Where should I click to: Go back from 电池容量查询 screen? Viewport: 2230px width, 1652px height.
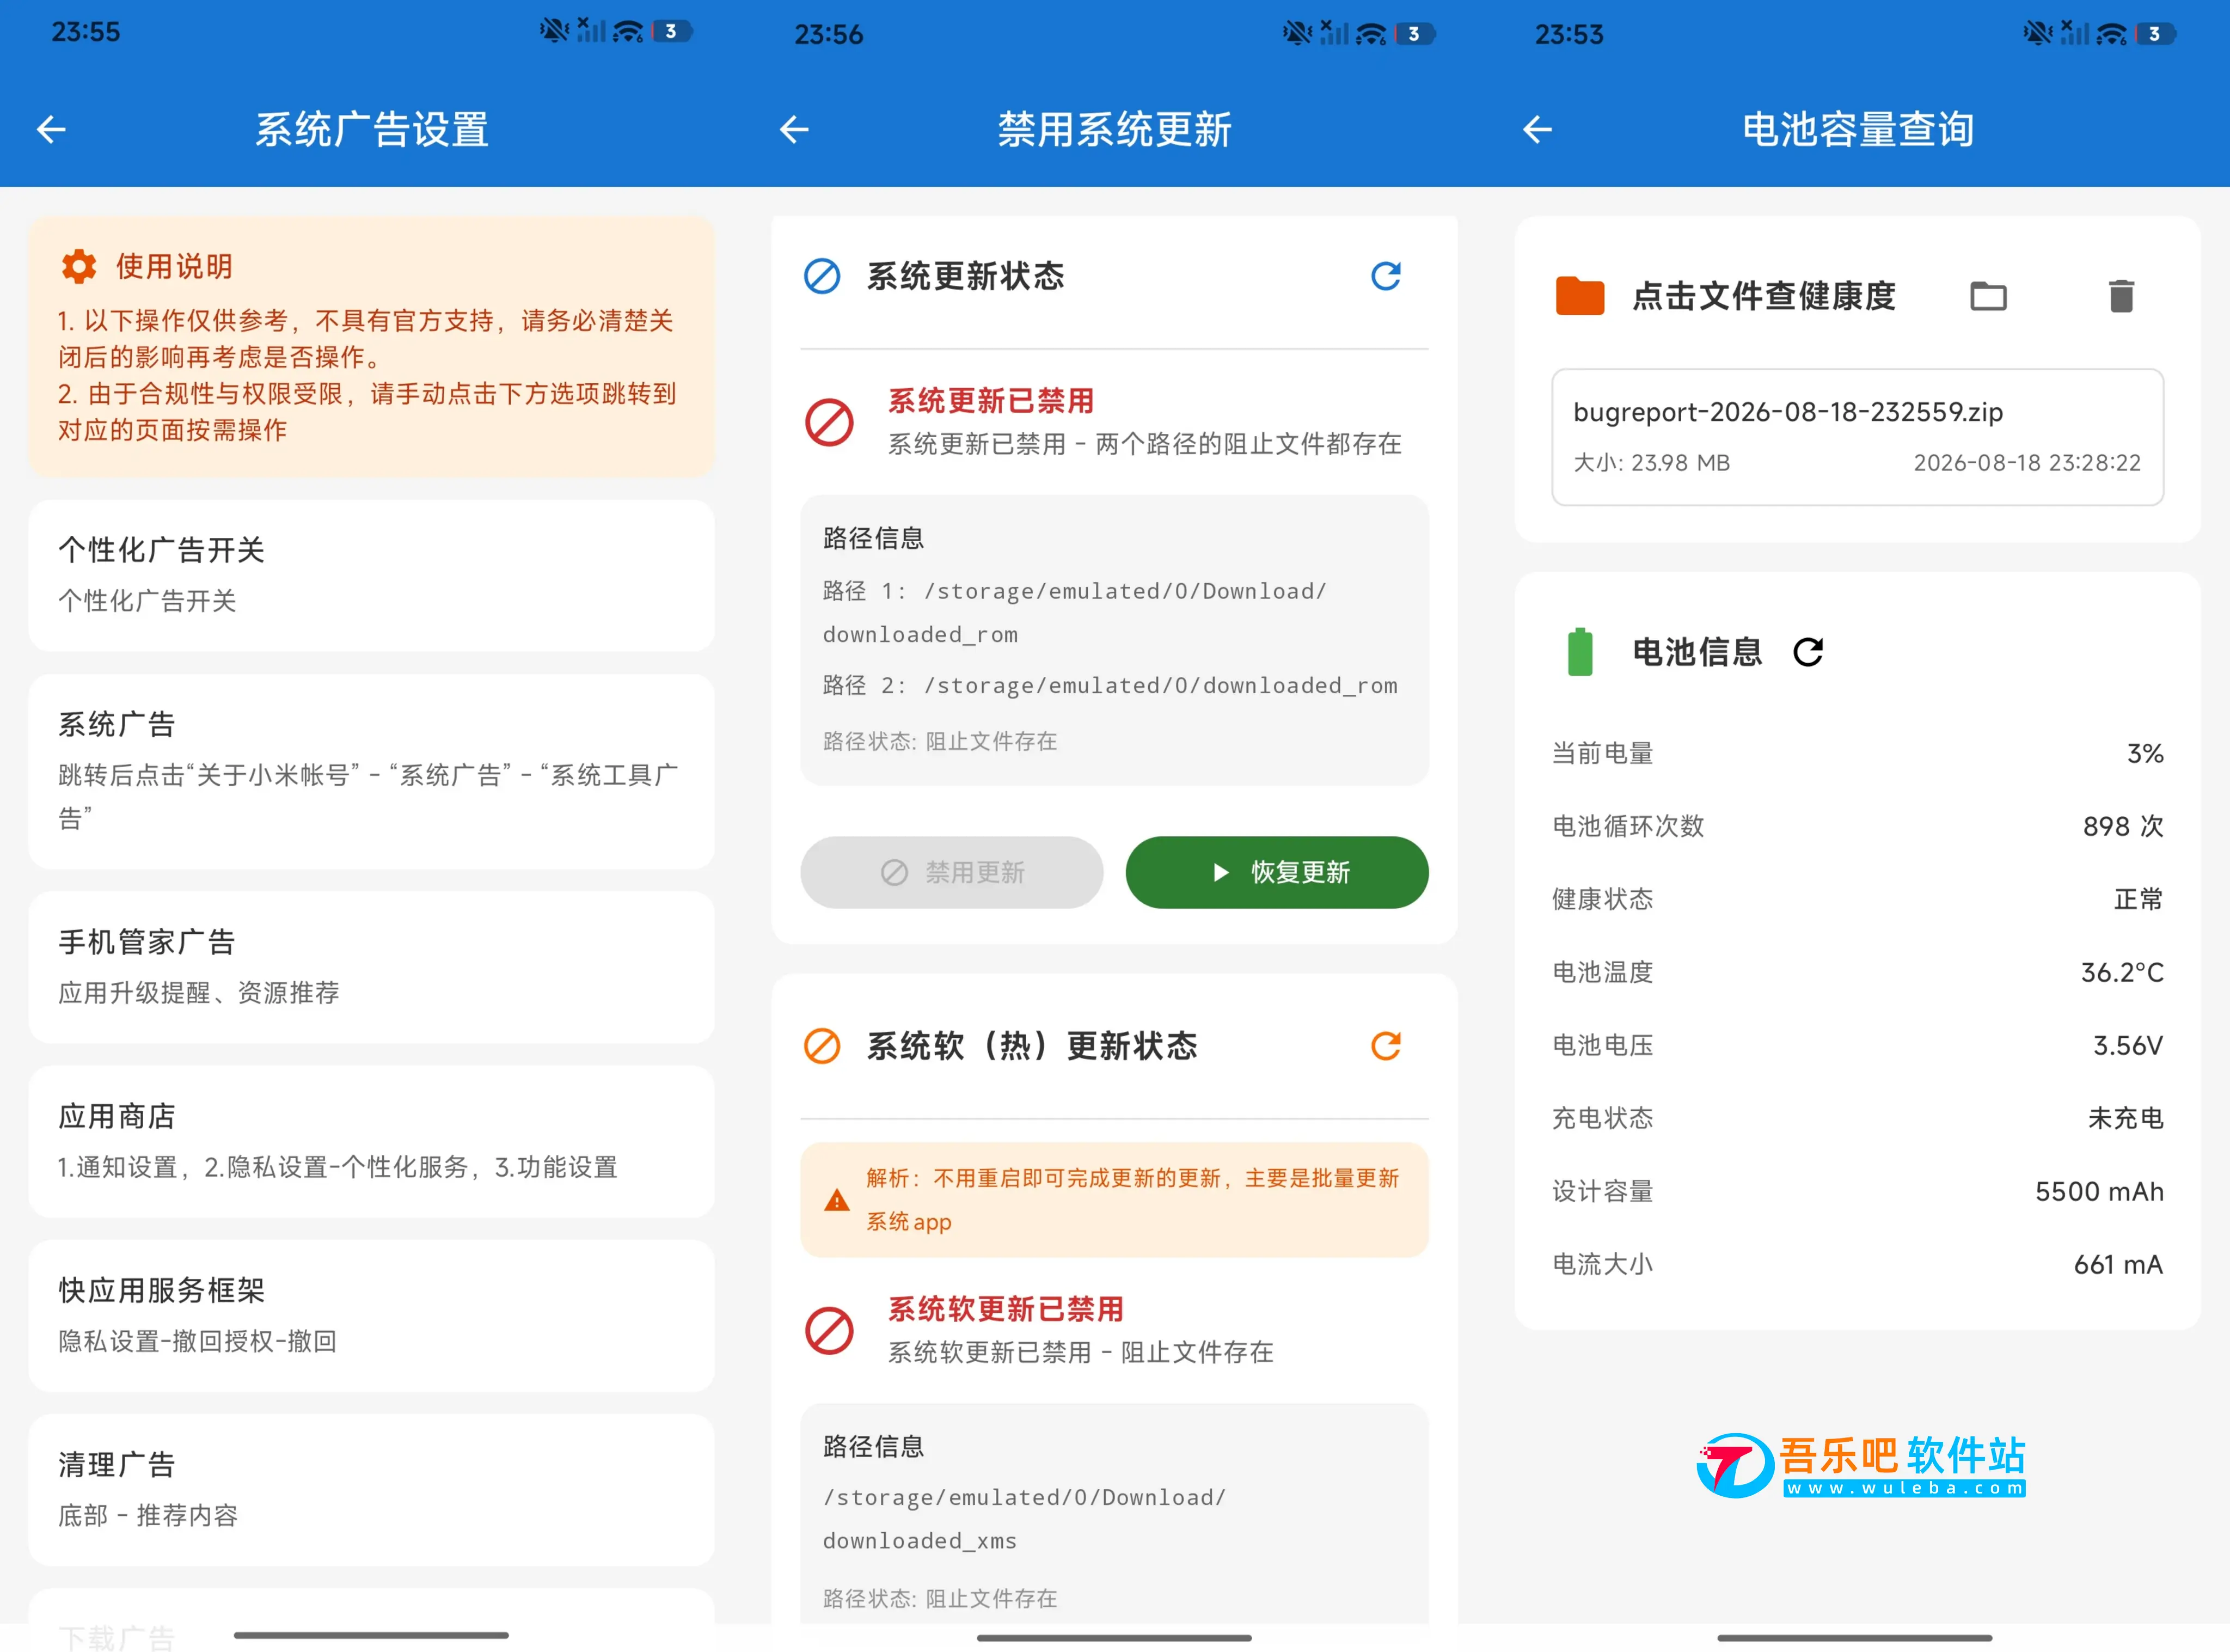point(1537,129)
